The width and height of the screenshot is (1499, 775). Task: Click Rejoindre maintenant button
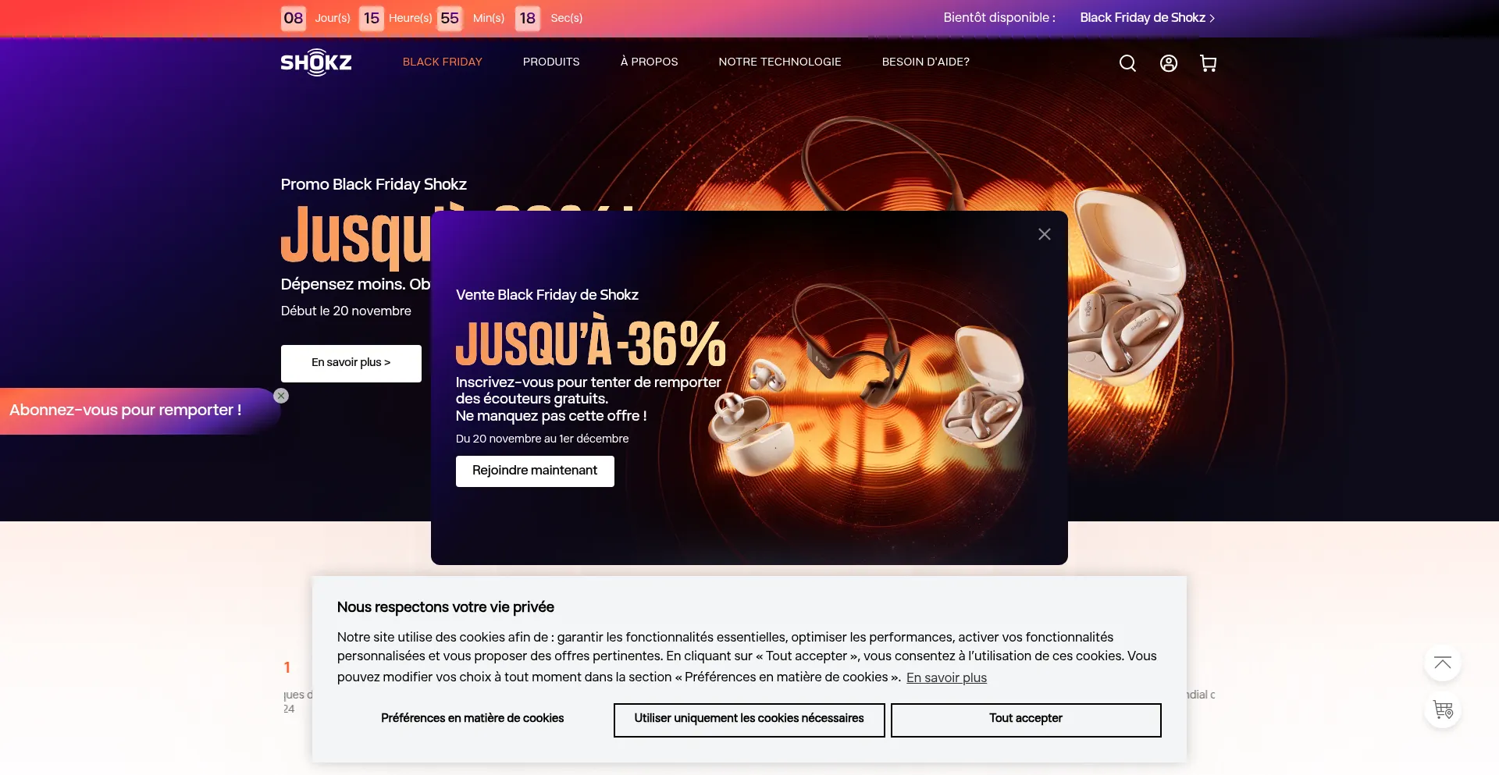click(x=535, y=471)
